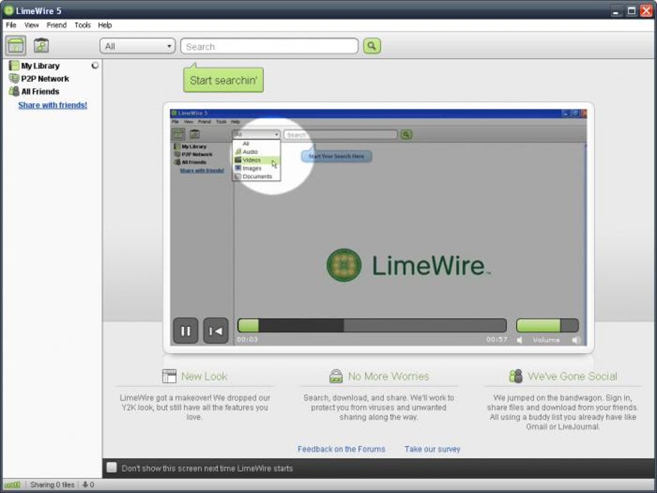Seek within the video progress bar

[x=372, y=325]
